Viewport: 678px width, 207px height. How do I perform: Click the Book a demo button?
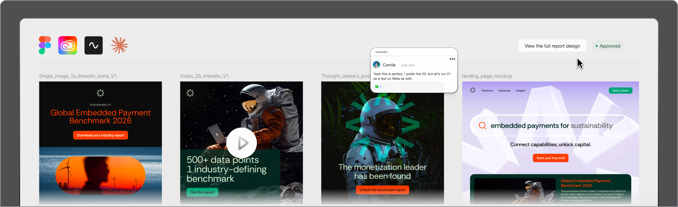click(x=620, y=91)
